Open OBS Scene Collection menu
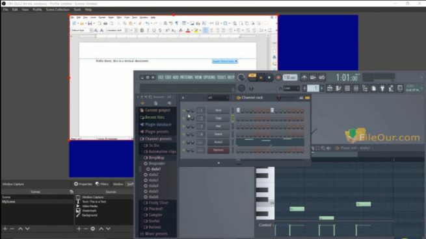This screenshot has height=239, width=426. 58,10
